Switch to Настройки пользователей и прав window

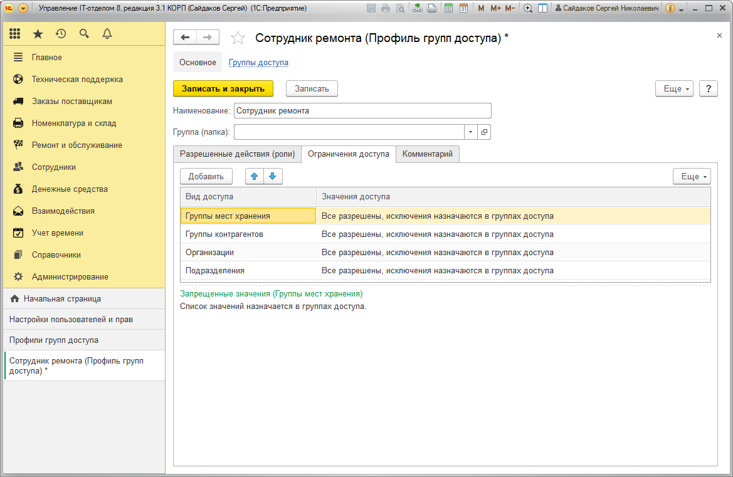tap(84, 320)
